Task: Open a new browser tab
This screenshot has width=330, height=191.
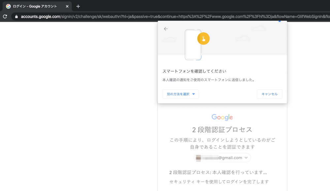Action: (78, 6)
